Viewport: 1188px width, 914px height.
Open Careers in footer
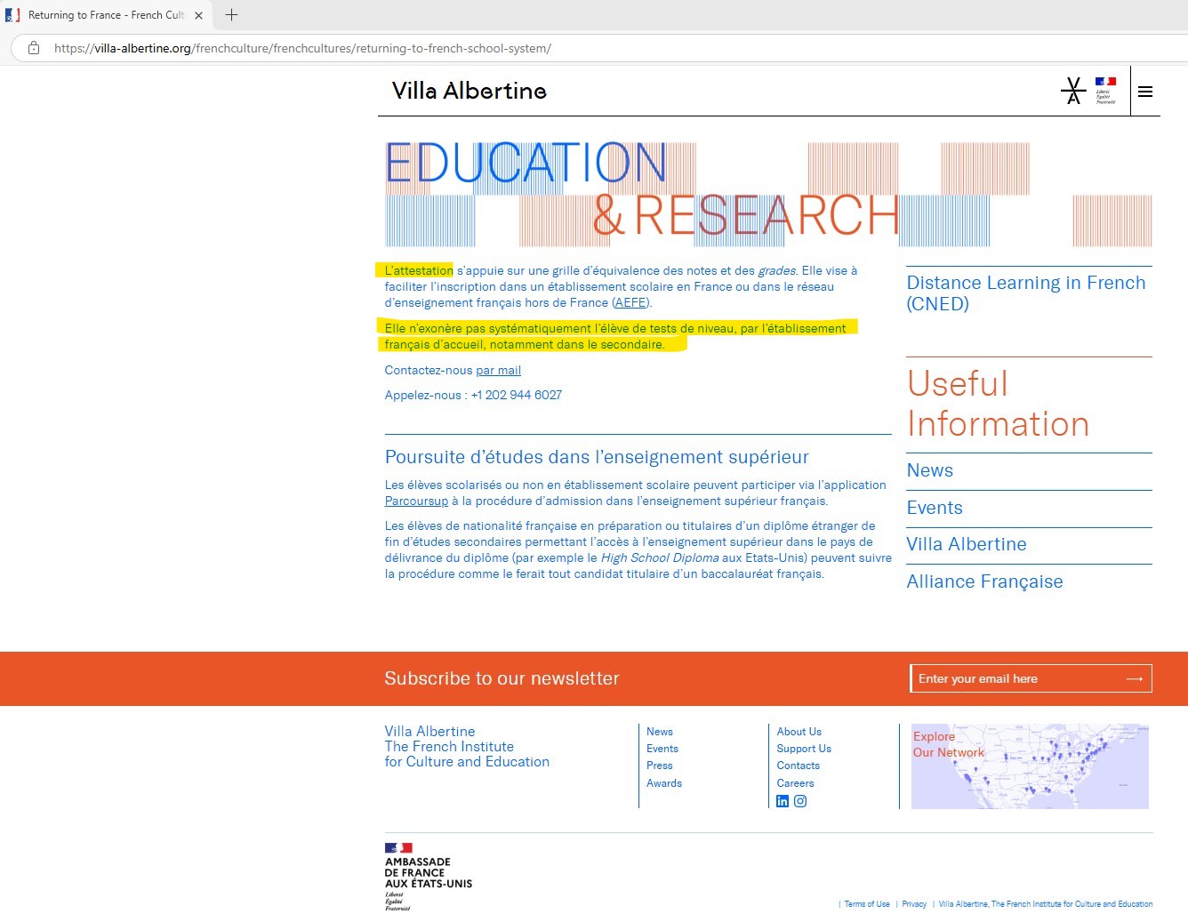(x=795, y=783)
